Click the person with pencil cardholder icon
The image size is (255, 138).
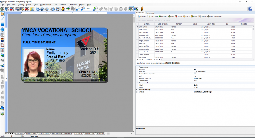[x=63, y=9]
